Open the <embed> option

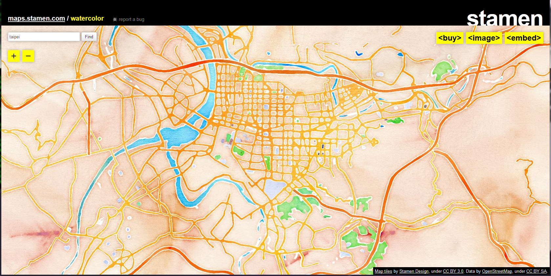524,38
